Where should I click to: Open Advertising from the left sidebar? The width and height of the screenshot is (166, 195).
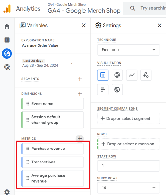point(7,67)
